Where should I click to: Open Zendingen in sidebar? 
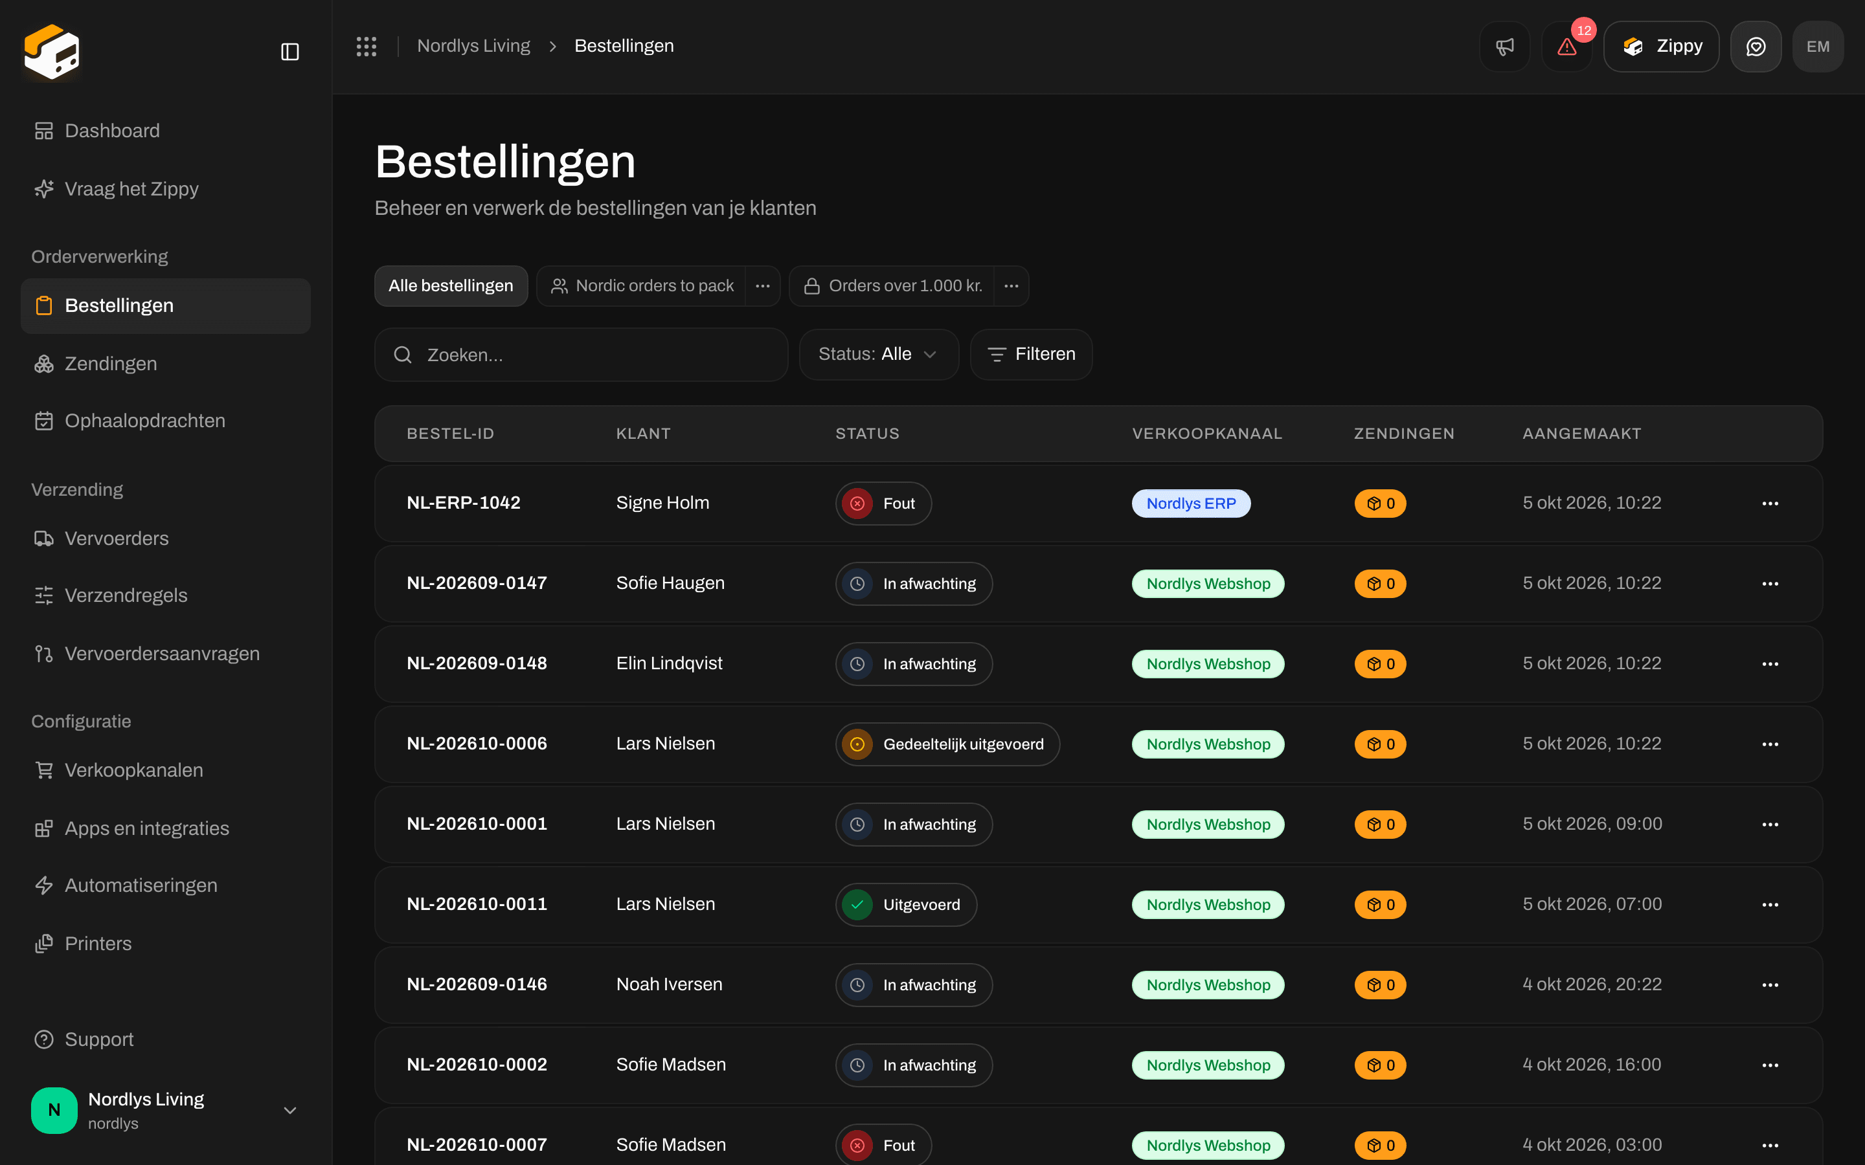coord(166,364)
